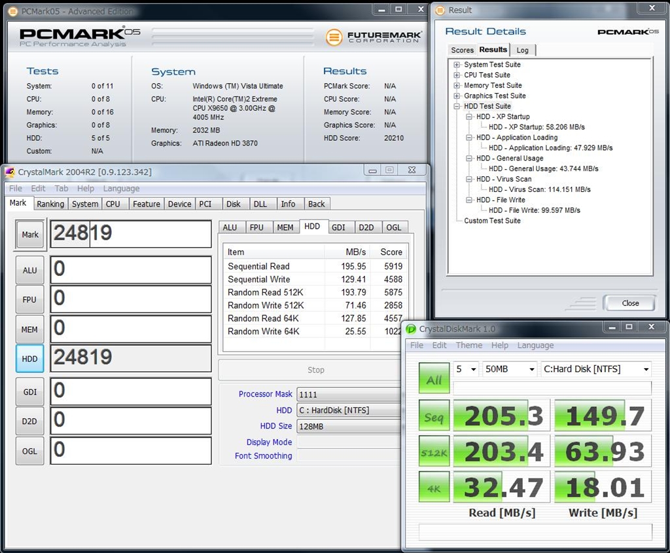This screenshot has height=553, width=670.
Task: Open the C:Hard Disk drive dropdown
Action: tap(595, 370)
